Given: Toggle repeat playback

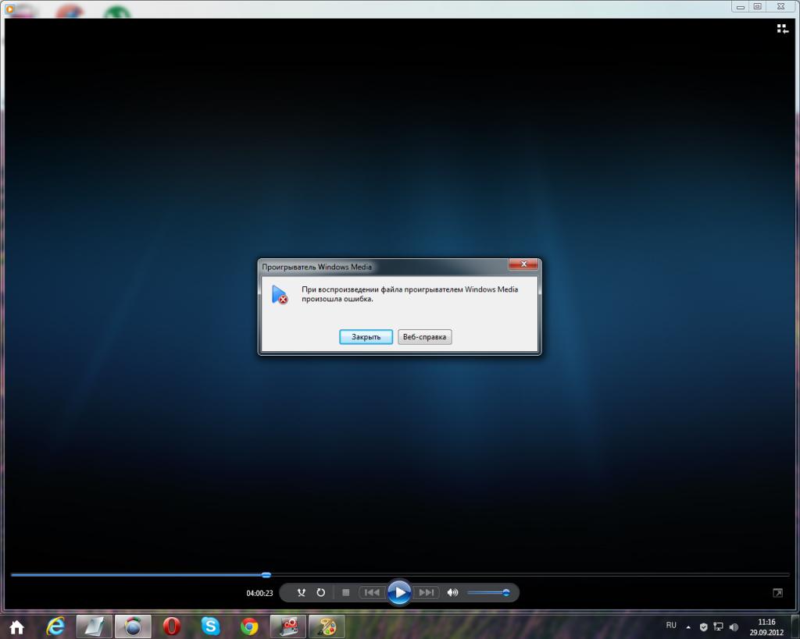Looking at the screenshot, I should (320, 593).
